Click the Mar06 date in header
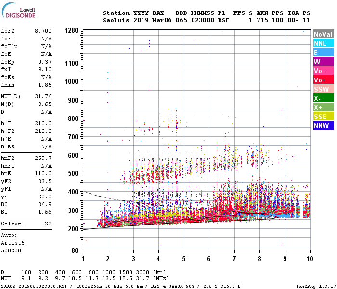The image size is (337, 289). [x=162, y=20]
